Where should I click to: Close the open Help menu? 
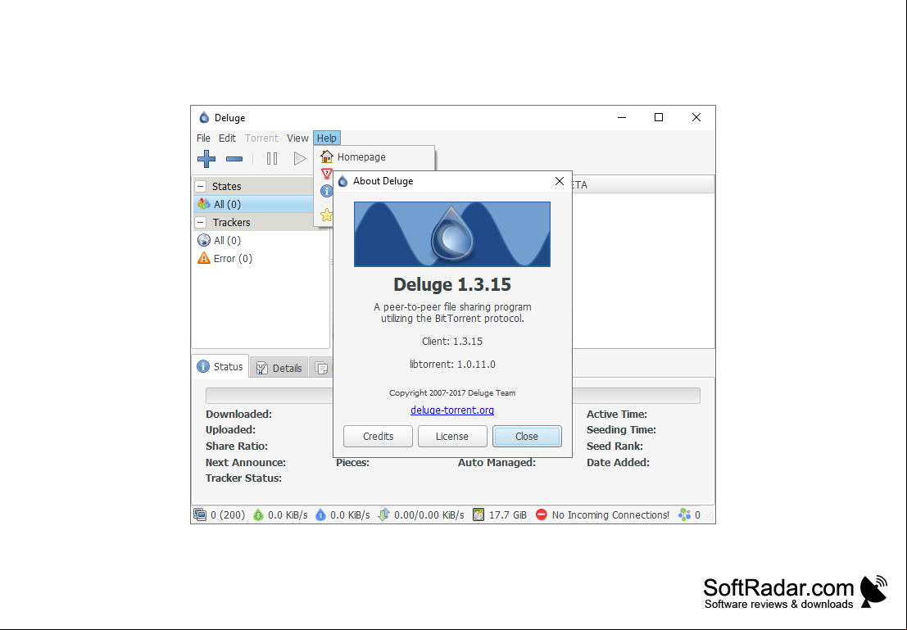coord(327,138)
